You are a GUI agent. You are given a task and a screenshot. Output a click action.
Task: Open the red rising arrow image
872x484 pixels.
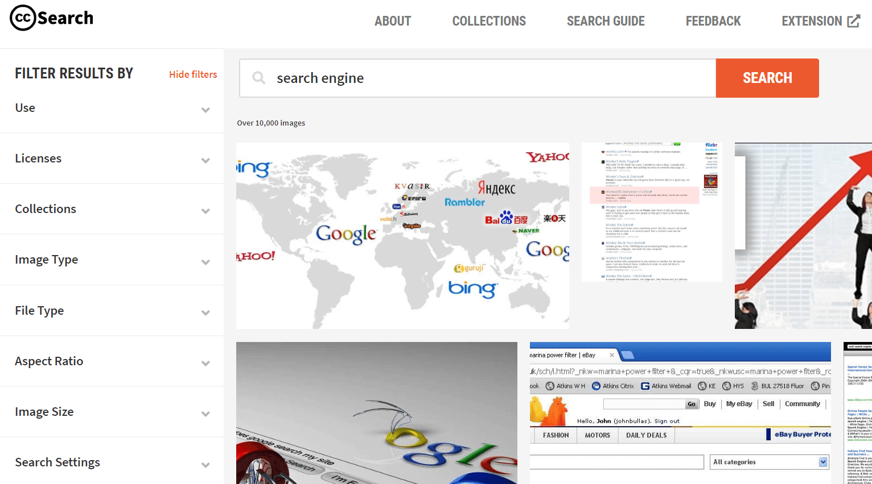pos(803,236)
